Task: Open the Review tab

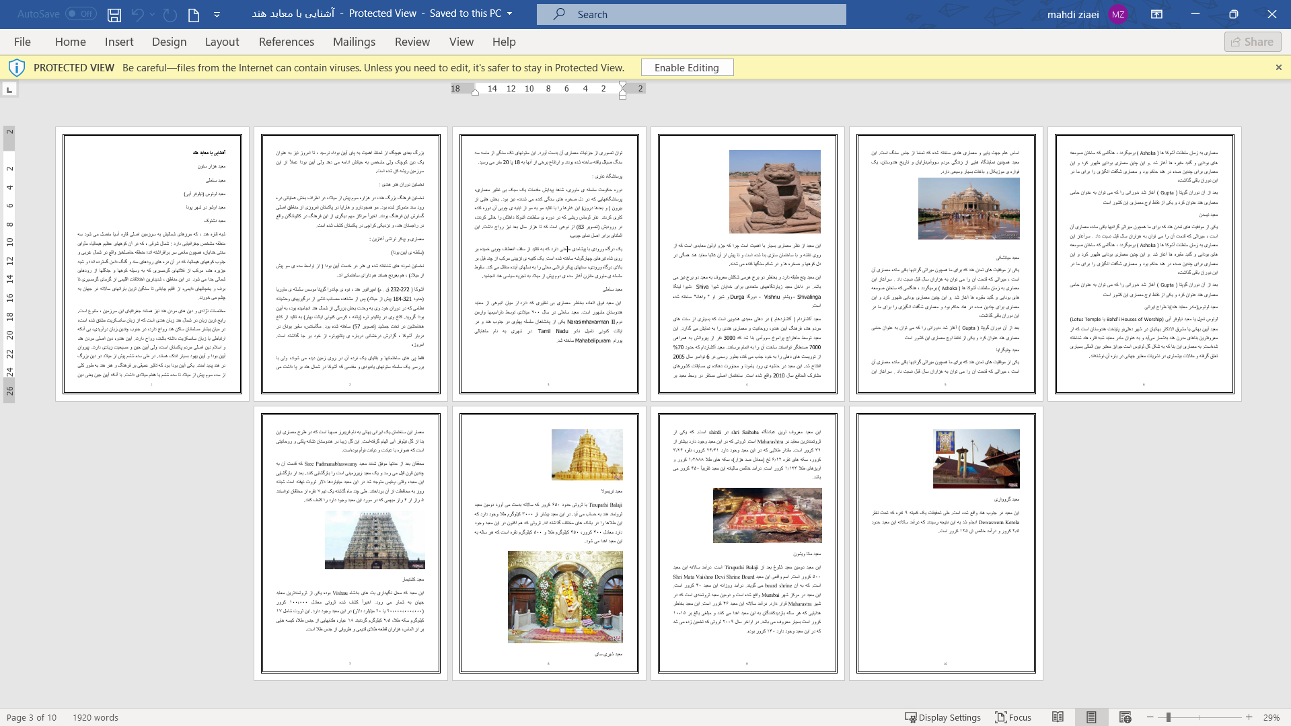Action: (412, 42)
